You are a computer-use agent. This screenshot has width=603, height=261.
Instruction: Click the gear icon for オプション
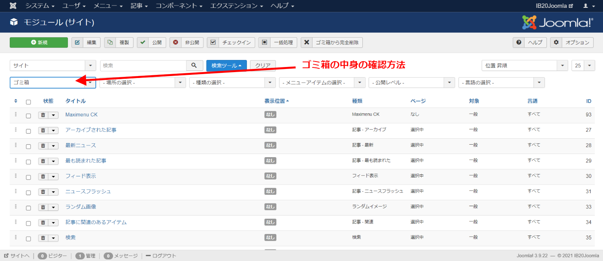pyautogui.click(x=556, y=43)
